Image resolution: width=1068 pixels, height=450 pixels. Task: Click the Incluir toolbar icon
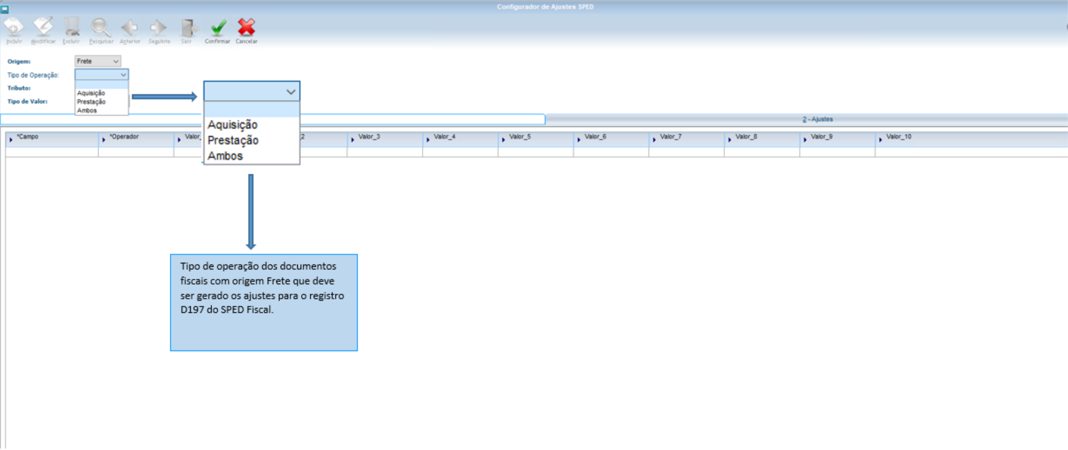(x=14, y=27)
